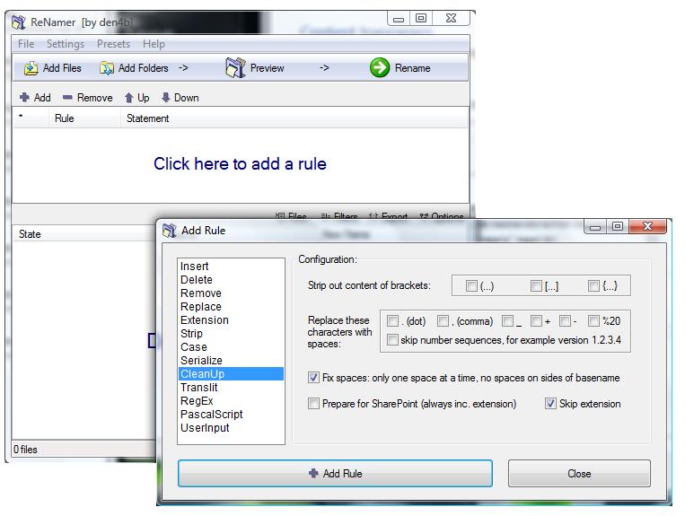685x516 pixels.
Task: Enable strip round brackets (...) checkbox
Action: (471, 286)
